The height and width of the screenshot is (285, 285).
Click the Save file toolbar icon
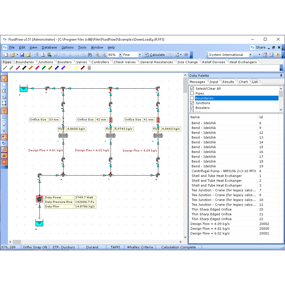click(22, 55)
